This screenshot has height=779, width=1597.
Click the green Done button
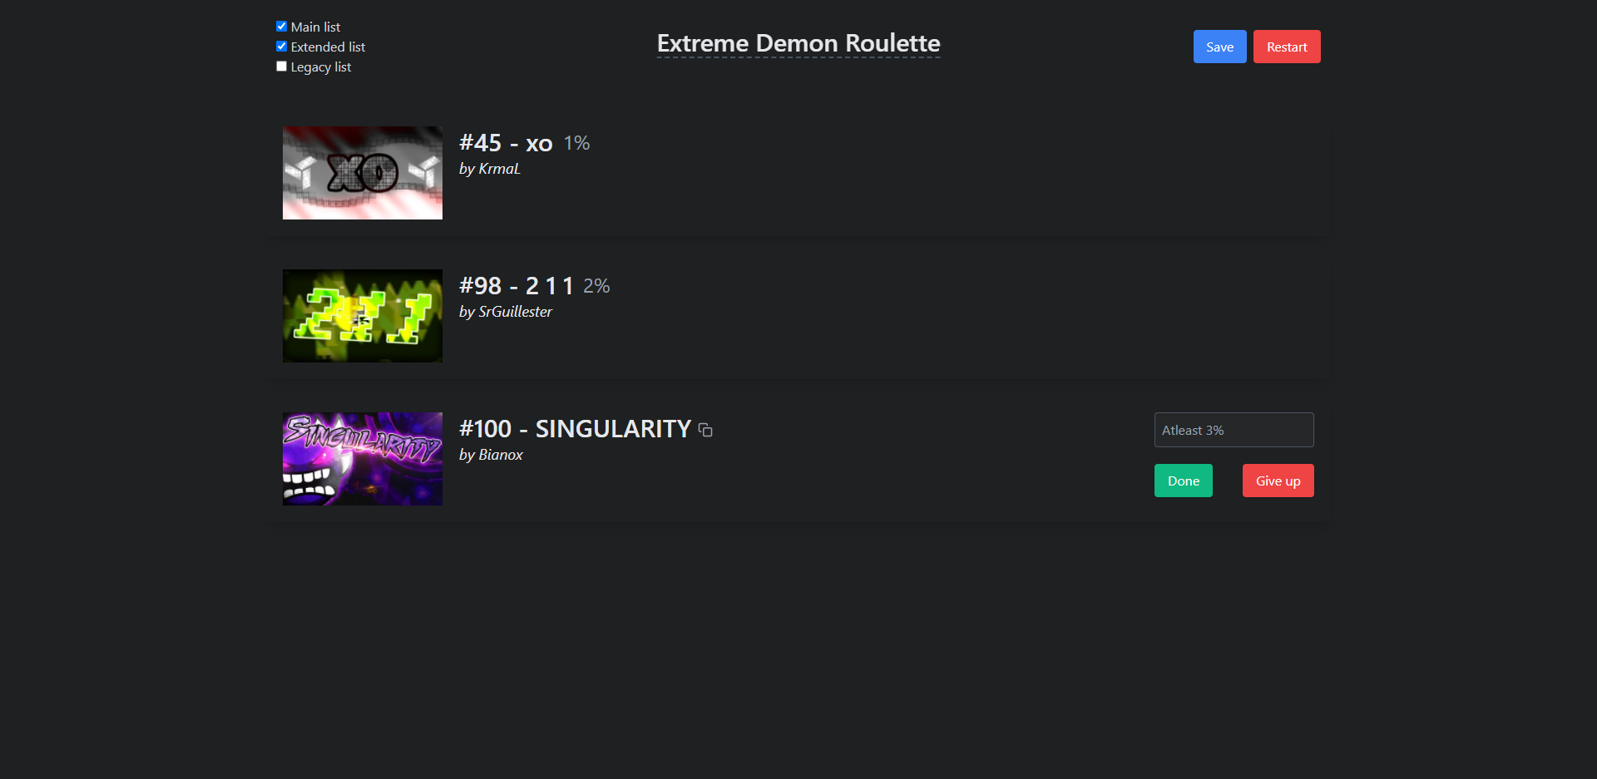[x=1183, y=481]
